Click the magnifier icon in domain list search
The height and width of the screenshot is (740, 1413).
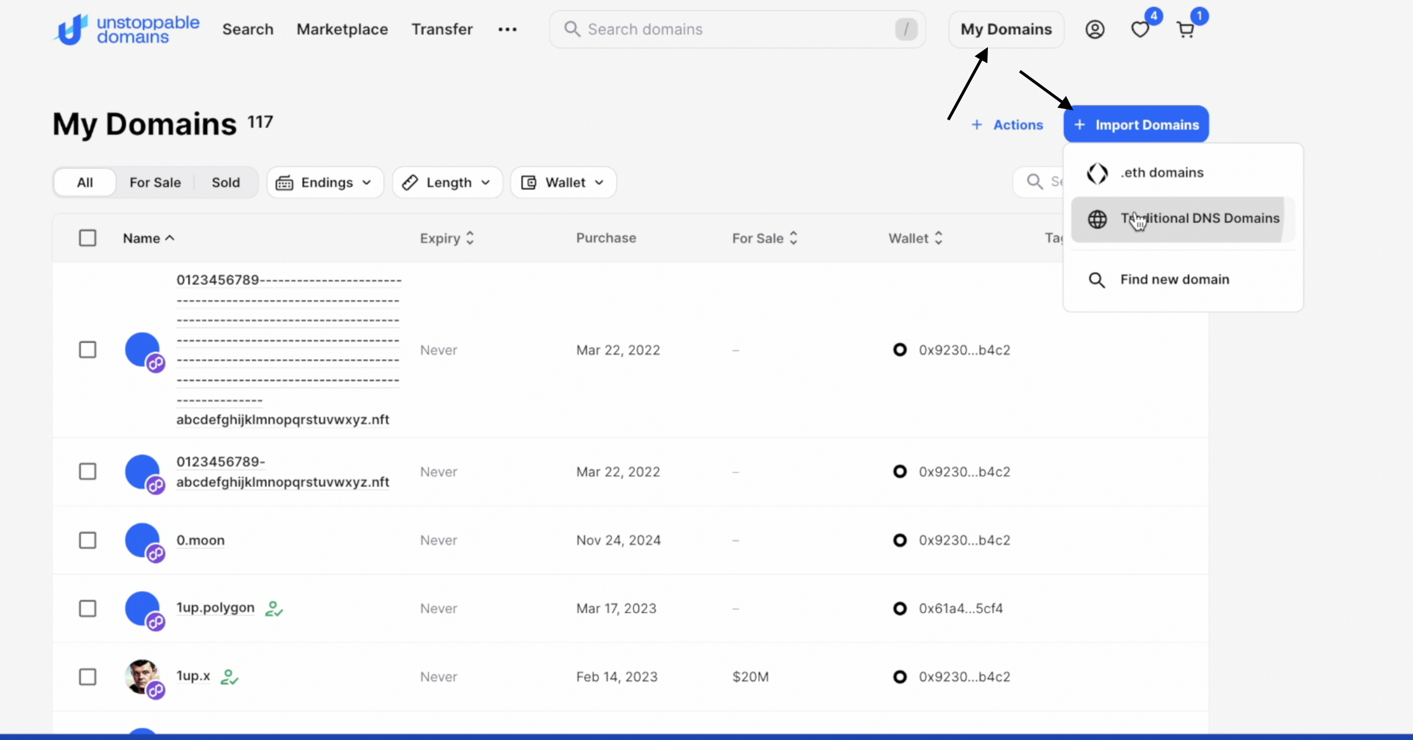point(1034,182)
